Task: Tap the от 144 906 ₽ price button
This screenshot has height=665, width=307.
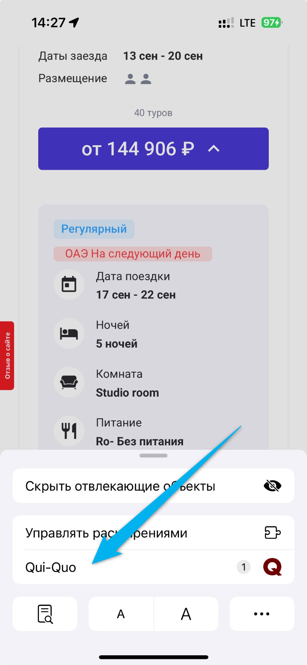Action: pyautogui.click(x=153, y=149)
